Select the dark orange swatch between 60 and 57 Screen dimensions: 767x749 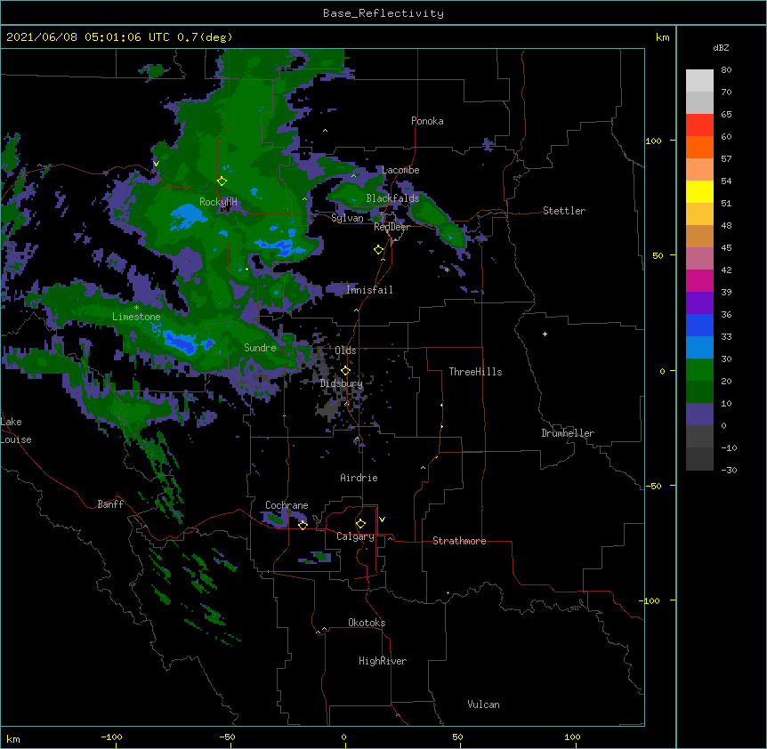coord(699,147)
